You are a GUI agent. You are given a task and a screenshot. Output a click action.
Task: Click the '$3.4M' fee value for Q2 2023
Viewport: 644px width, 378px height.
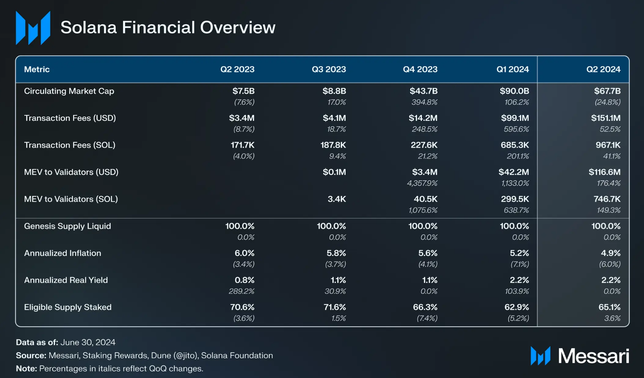pyautogui.click(x=242, y=118)
